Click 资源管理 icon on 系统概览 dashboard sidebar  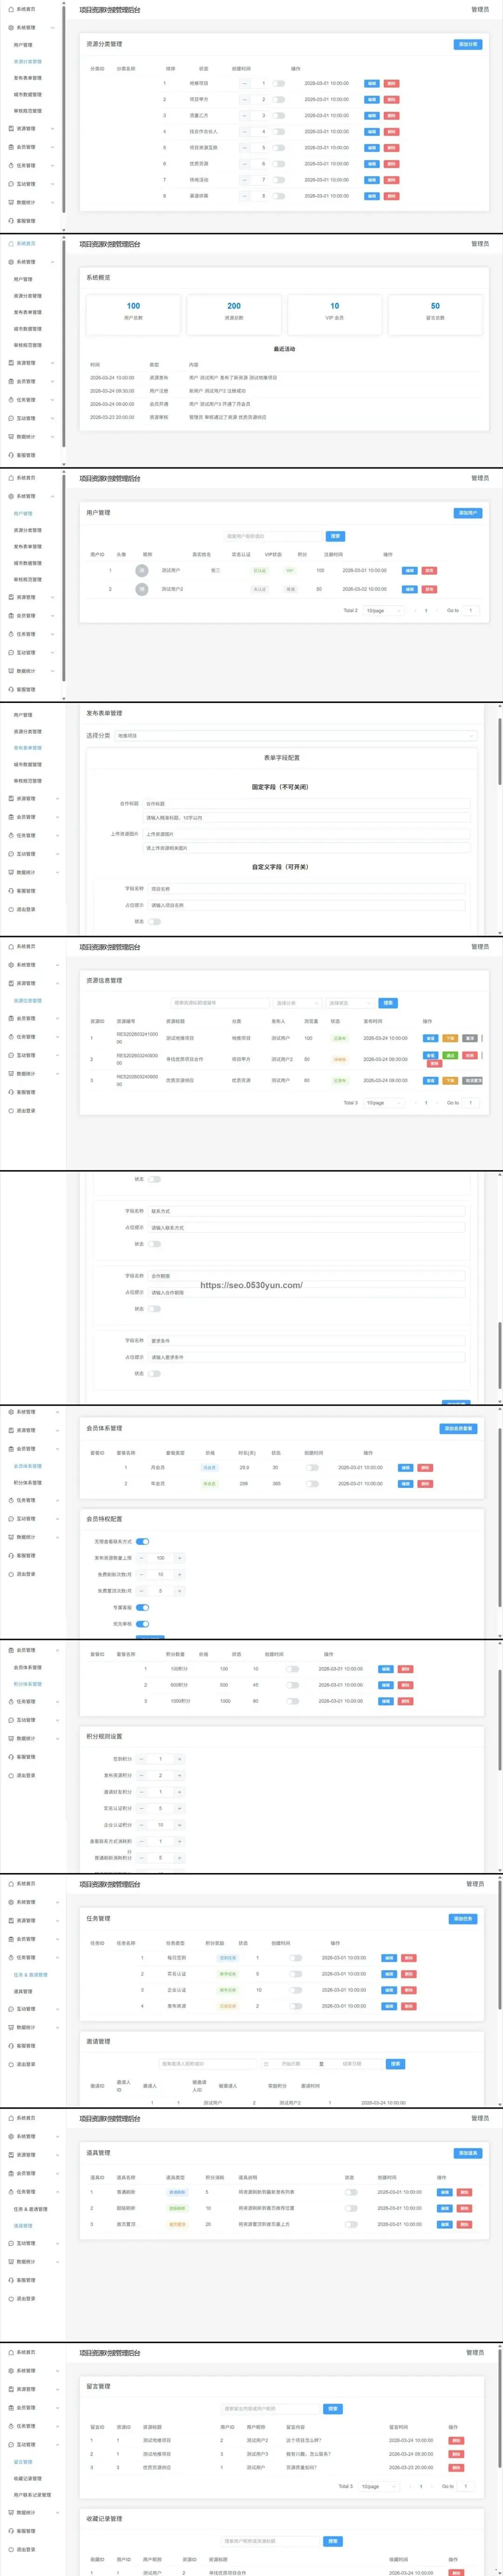11,363
